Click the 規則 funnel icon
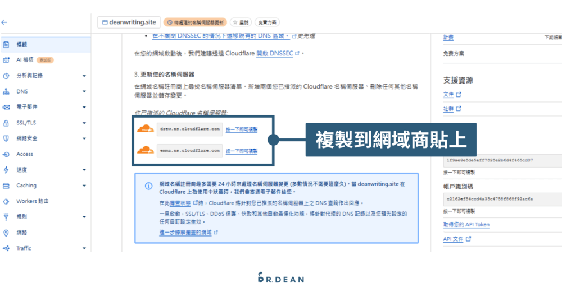Screen dimensions: 562x292 pyautogui.click(x=6, y=216)
